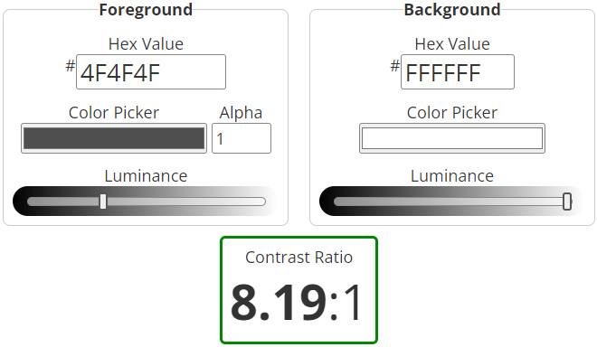This screenshot has width=597, height=347.
Task: Click the dark end of Background luminance track
Action: 340,202
